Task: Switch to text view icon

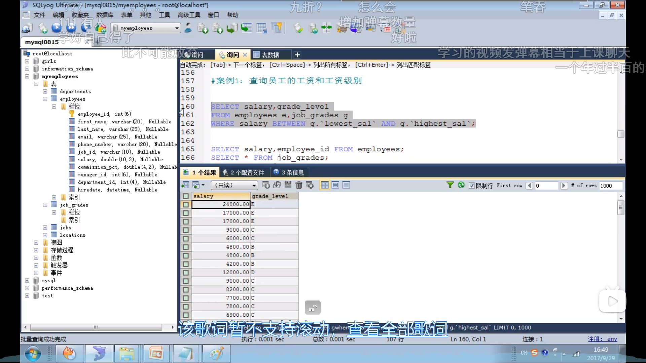Action: click(x=346, y=185)
